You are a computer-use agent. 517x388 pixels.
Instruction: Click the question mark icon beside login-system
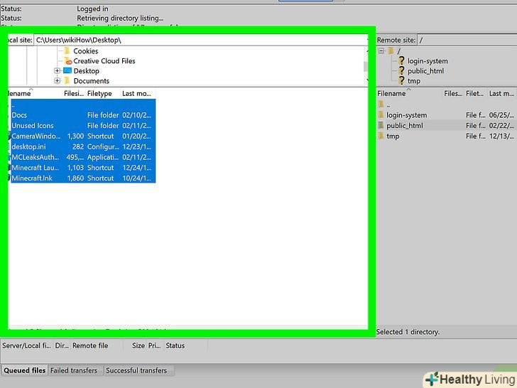[401, 60]
